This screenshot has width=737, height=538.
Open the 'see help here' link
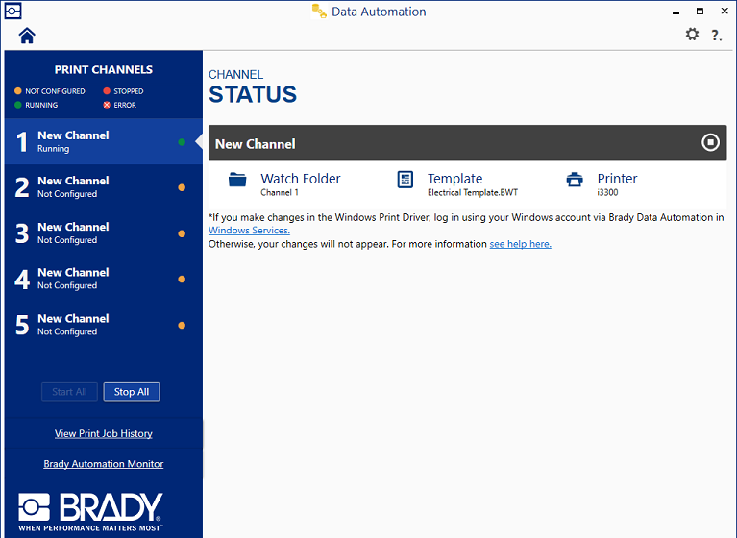(x=520, y=244)
